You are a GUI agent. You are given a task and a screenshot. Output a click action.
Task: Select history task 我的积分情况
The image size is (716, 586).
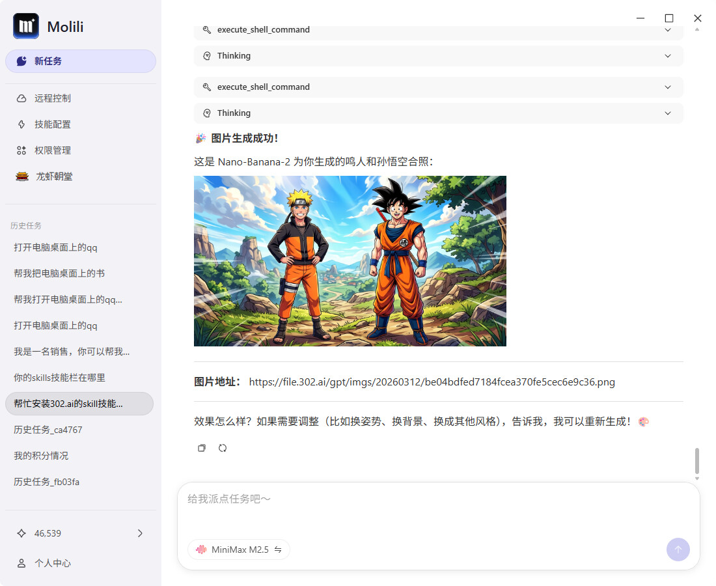(x=41, y=456)
